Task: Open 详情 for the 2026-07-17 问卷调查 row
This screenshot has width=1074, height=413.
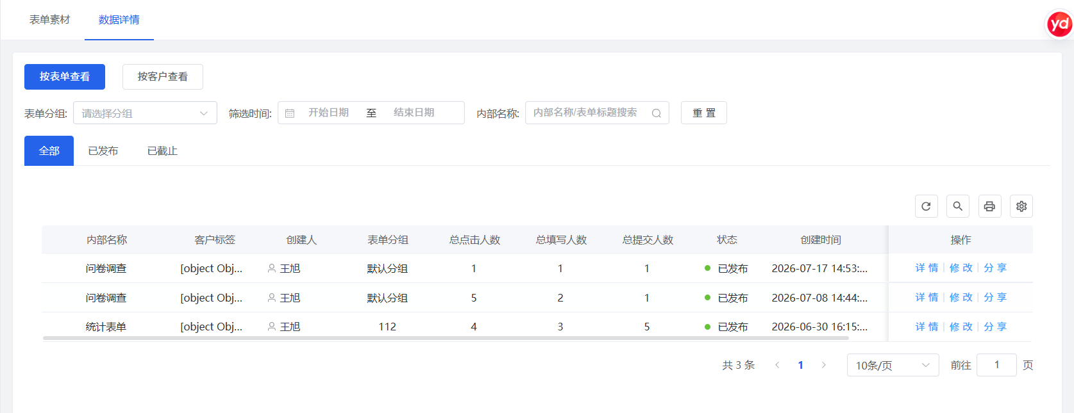Action: point(927,268)
